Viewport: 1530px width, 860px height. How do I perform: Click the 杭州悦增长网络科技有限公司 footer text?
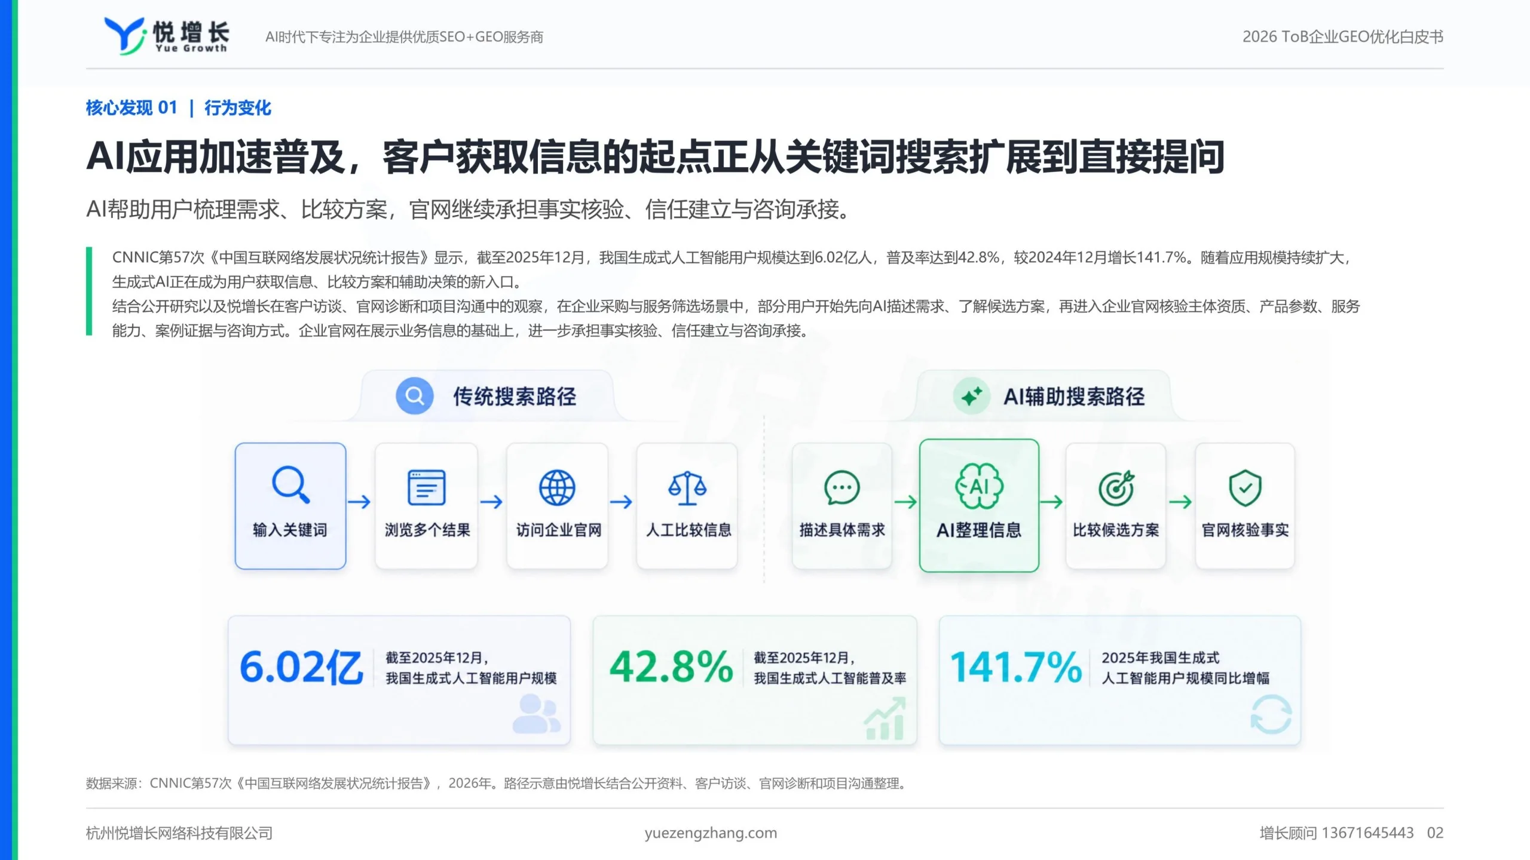click(179, 833)
